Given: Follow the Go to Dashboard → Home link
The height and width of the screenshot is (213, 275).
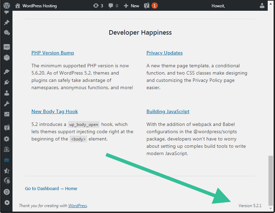Looking at the screenshot, I should 51,188.
